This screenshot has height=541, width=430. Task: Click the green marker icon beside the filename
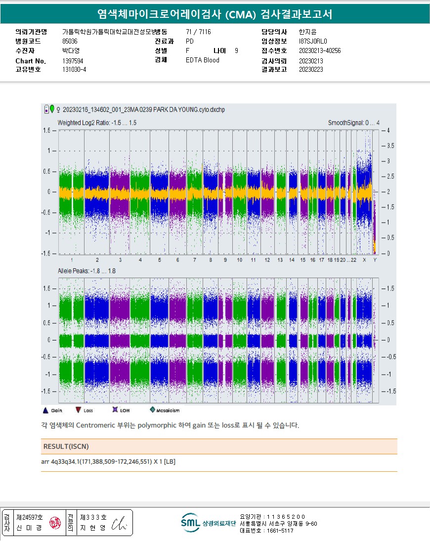tap(52, 109)
